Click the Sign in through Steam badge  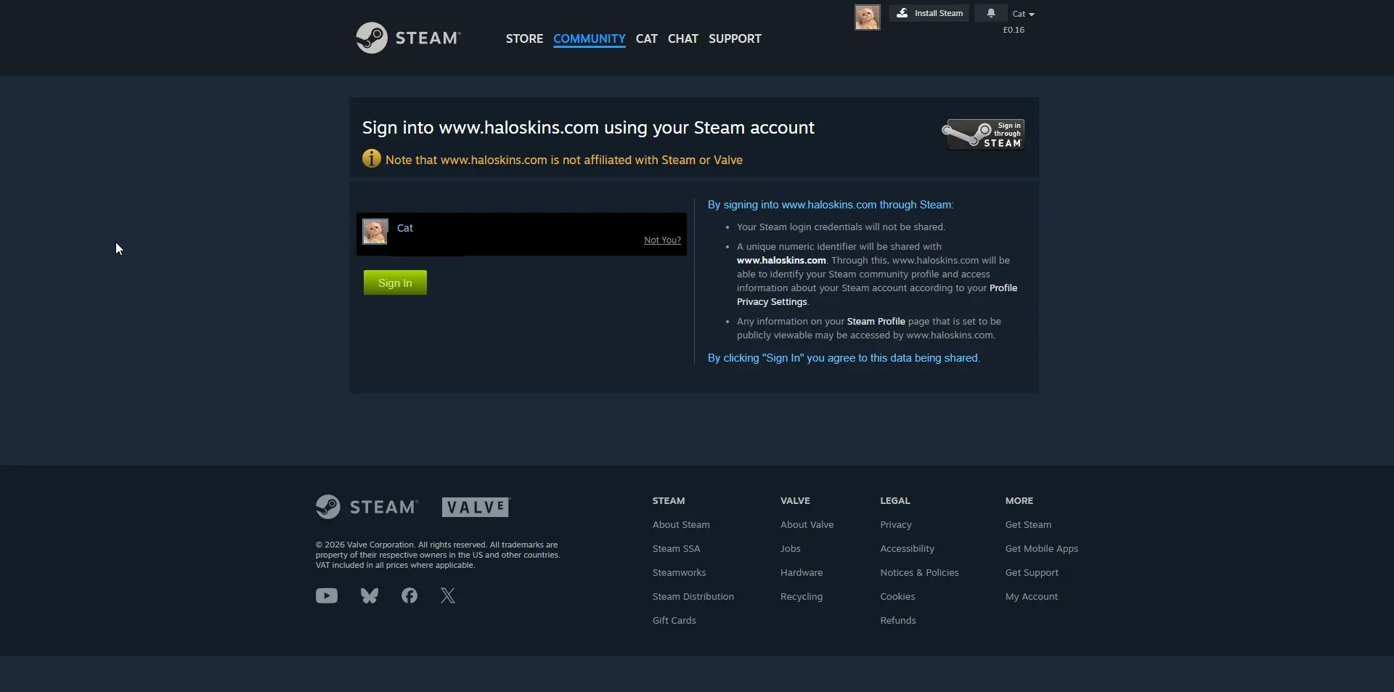coord(983,134)
